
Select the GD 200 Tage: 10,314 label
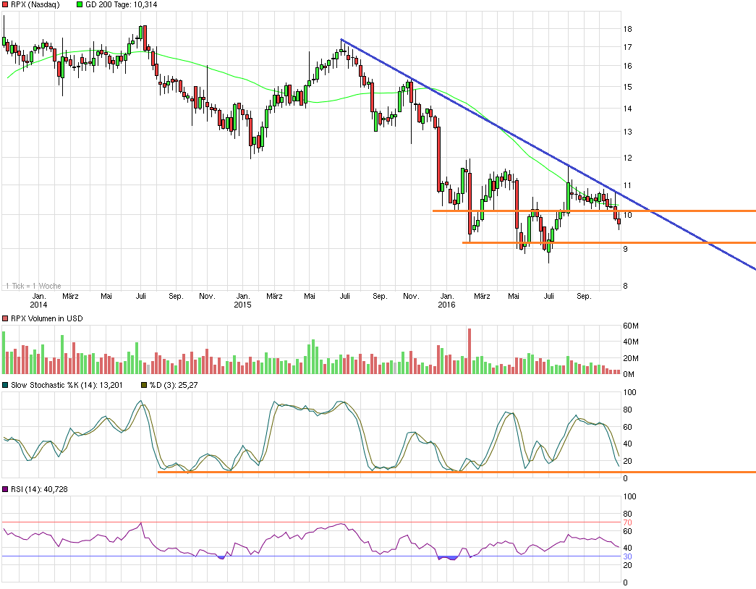click(122, 4)
